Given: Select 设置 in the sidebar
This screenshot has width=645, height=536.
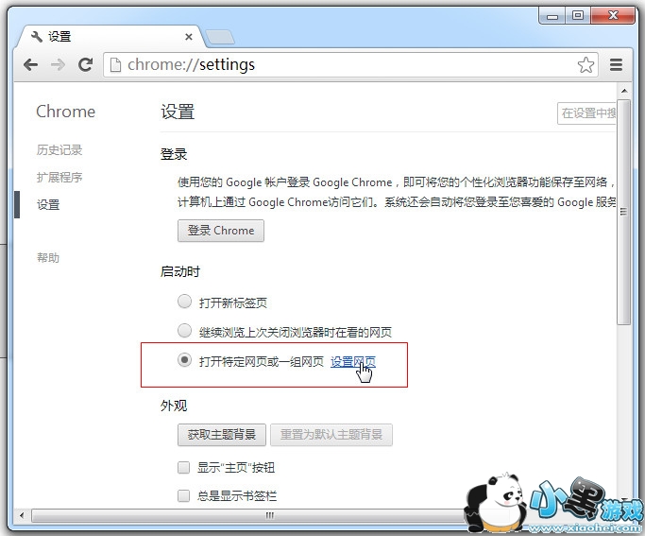Looking at the screenshot, I should coord(48,204).
